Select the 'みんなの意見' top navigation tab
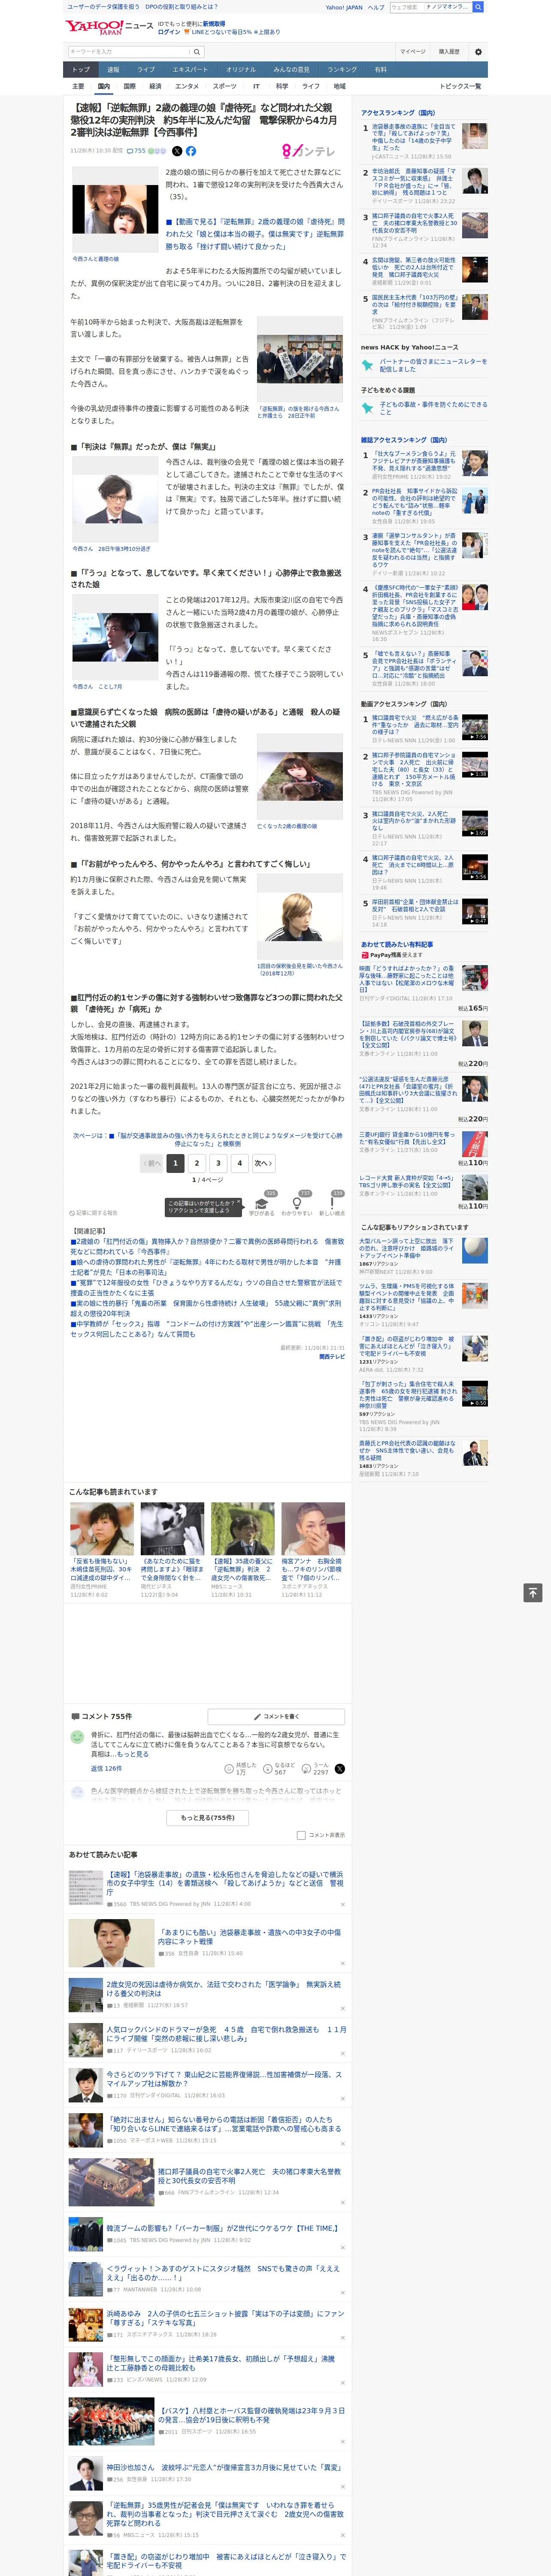Viewport: 551px width, 2576px height. click(x=291, y=70)
